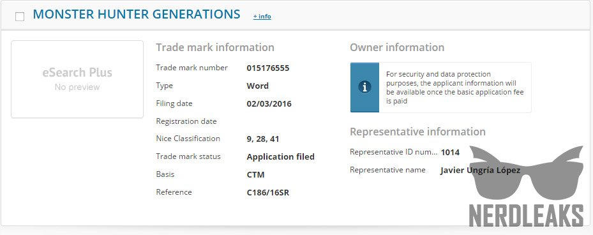Click the Trade mark information heading
Viewport: 593px width, 235px height.
(x=215, y=48)
